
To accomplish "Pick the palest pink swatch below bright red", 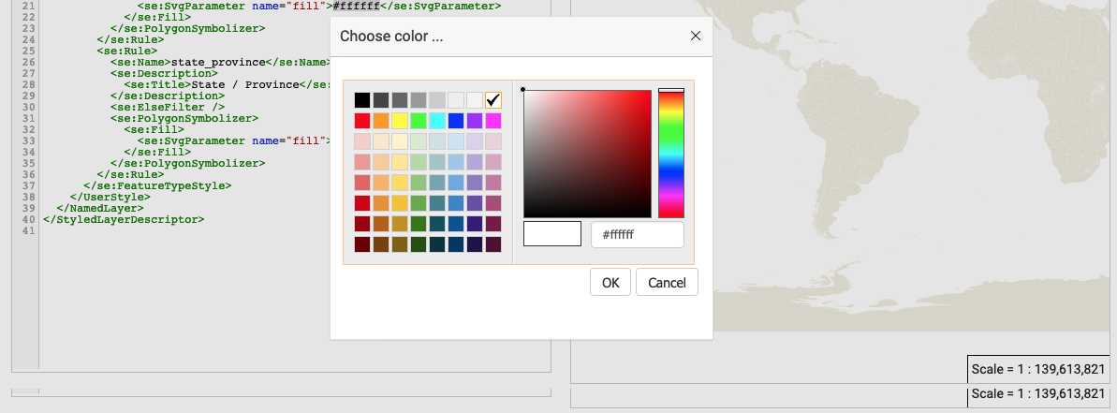I will [x=362, y=141].
